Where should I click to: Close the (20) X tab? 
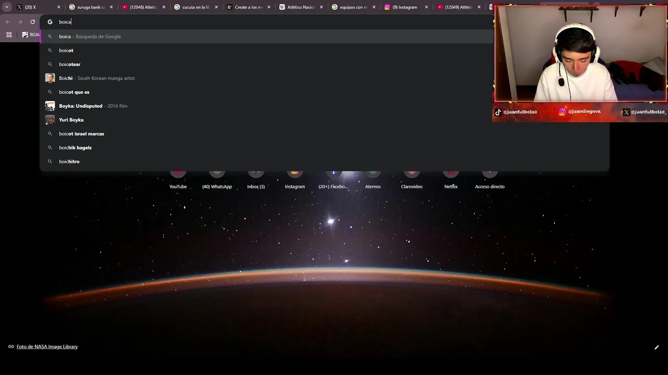pyautogui.click(x=58, y=7)
